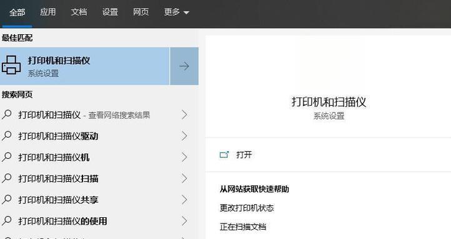Select the 打印机和扫描仪共享 web suggestion

click(x=99, y=200)
